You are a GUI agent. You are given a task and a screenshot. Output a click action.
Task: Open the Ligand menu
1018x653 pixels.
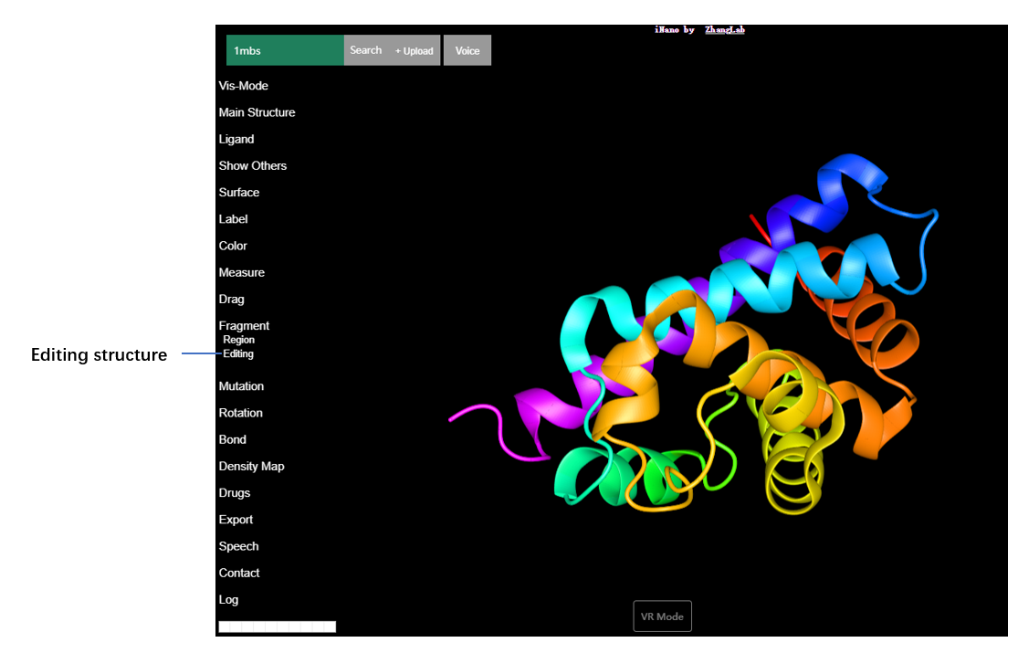236,139
